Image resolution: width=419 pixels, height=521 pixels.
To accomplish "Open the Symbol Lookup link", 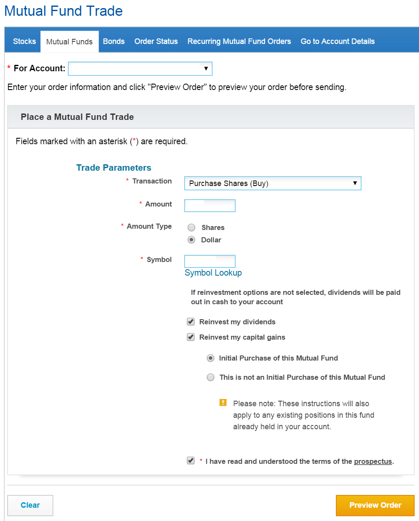I will [213, 273].
